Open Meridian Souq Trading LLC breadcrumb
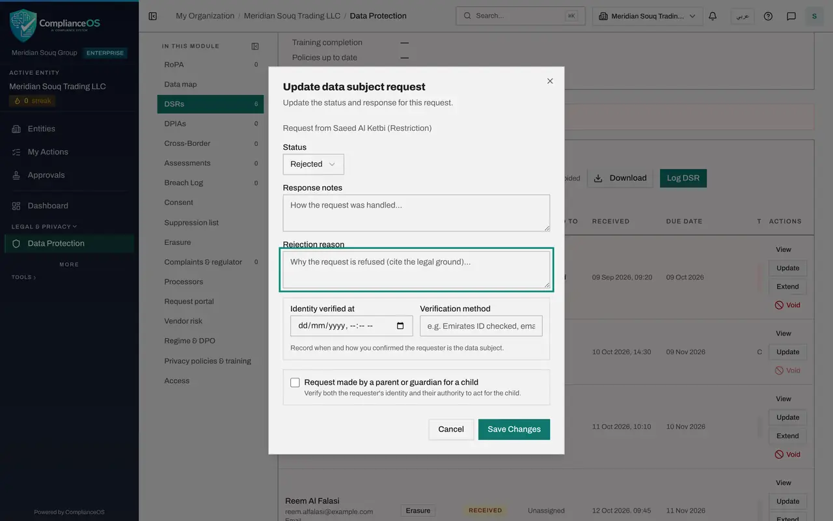Screen dimensions: 833x521 pos(292,16)
